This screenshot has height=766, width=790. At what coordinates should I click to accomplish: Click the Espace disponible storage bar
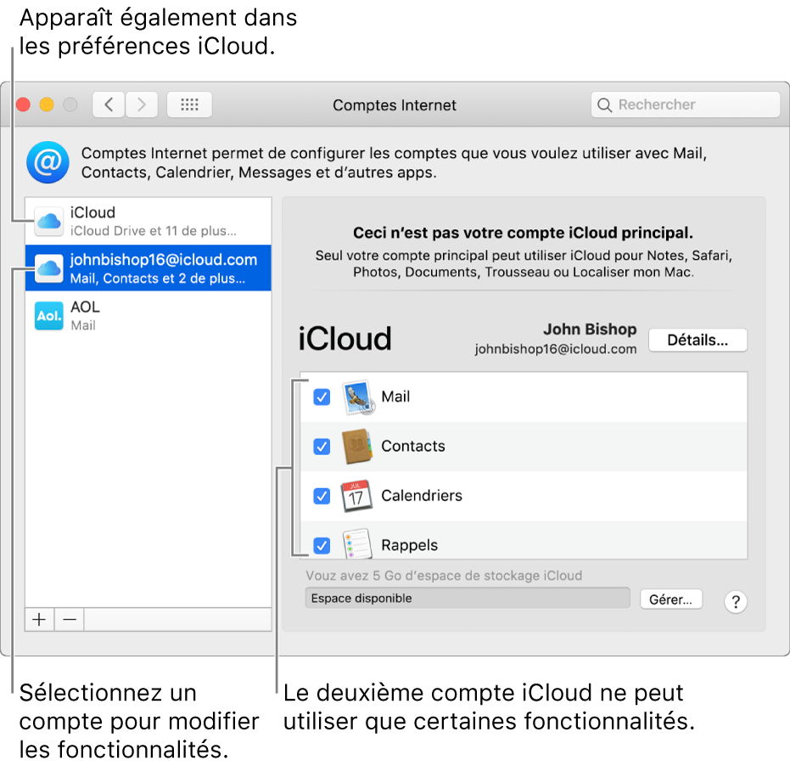[x=467, y=598]
